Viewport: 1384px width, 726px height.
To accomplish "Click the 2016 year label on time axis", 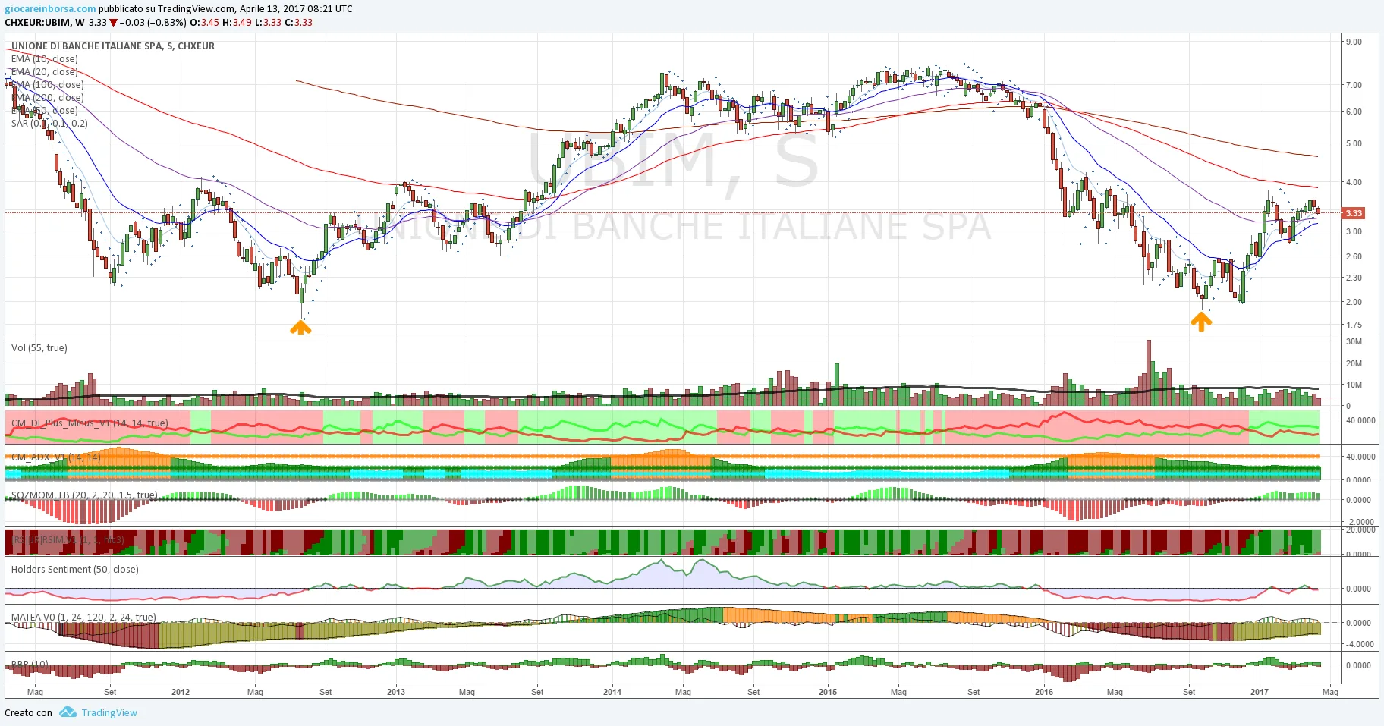I will click(x=1044, y=692).
